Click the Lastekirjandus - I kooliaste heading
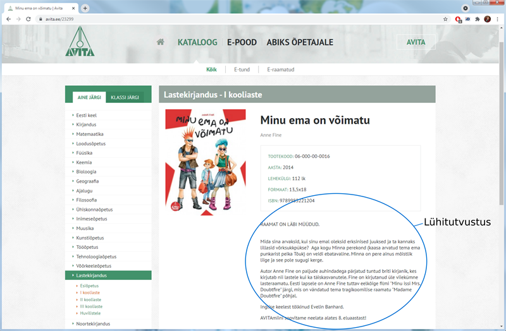This screenshot has width=506, height=331. tap(213, 95)
